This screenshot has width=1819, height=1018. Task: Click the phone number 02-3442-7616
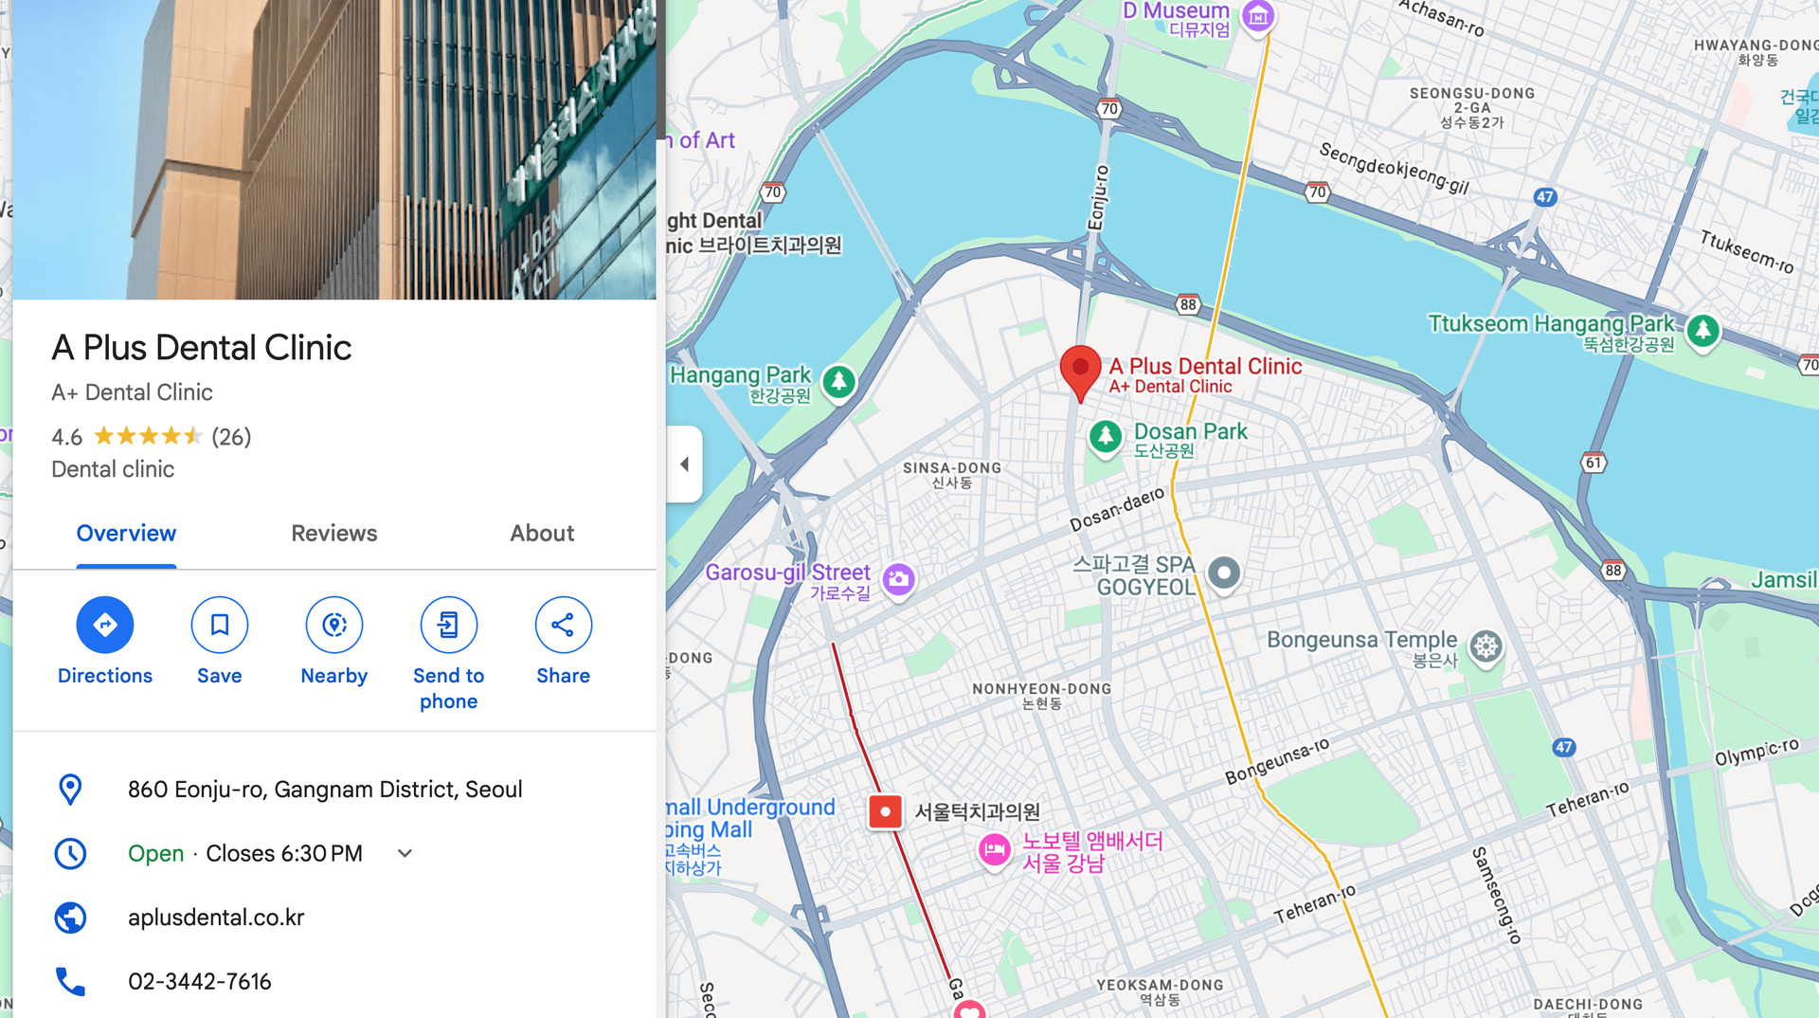(x=200, y=981)
